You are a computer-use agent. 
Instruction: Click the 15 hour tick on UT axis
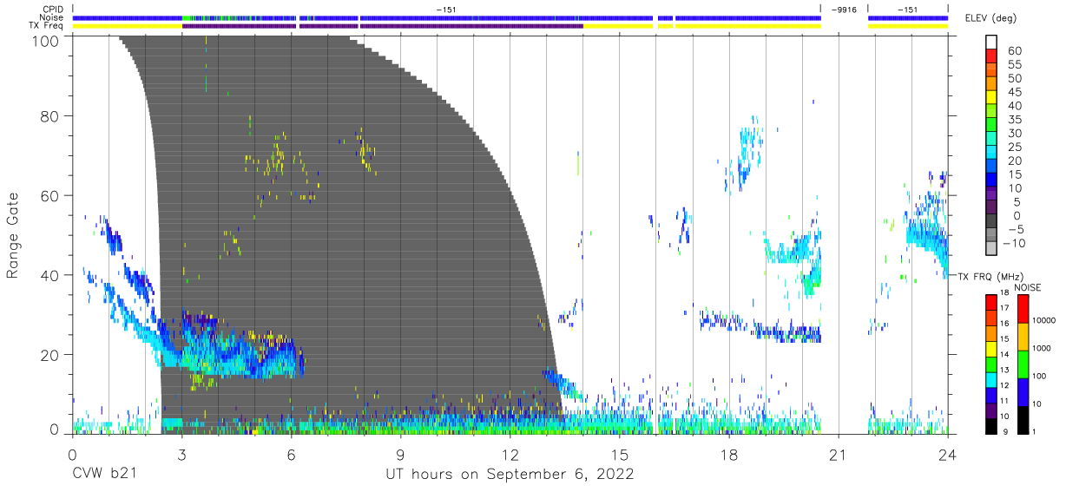[x=620, y=455]
